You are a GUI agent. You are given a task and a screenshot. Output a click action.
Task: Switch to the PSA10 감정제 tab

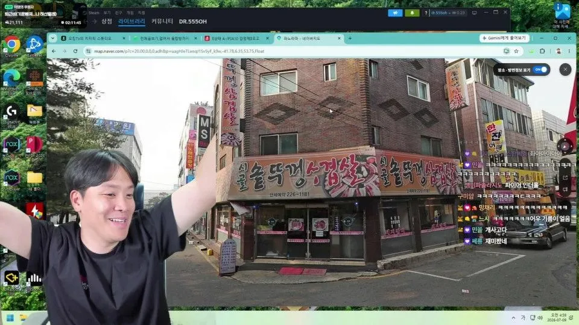pos(236,39)
